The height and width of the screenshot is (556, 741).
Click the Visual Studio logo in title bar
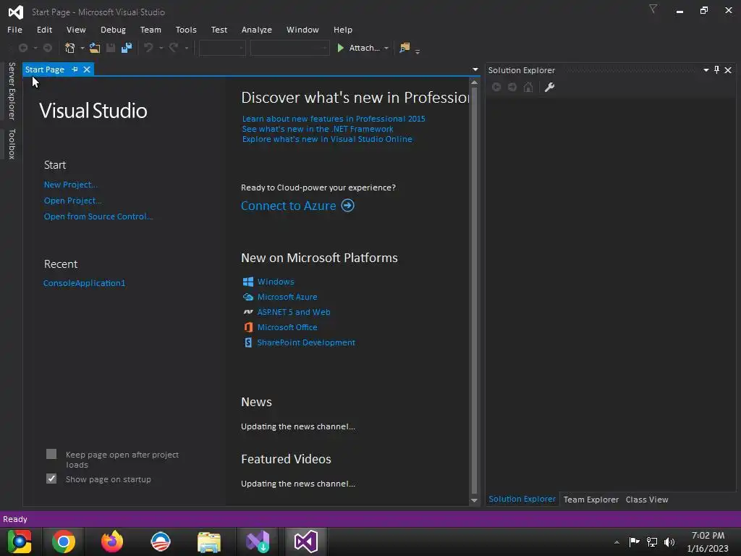[16, 12]
